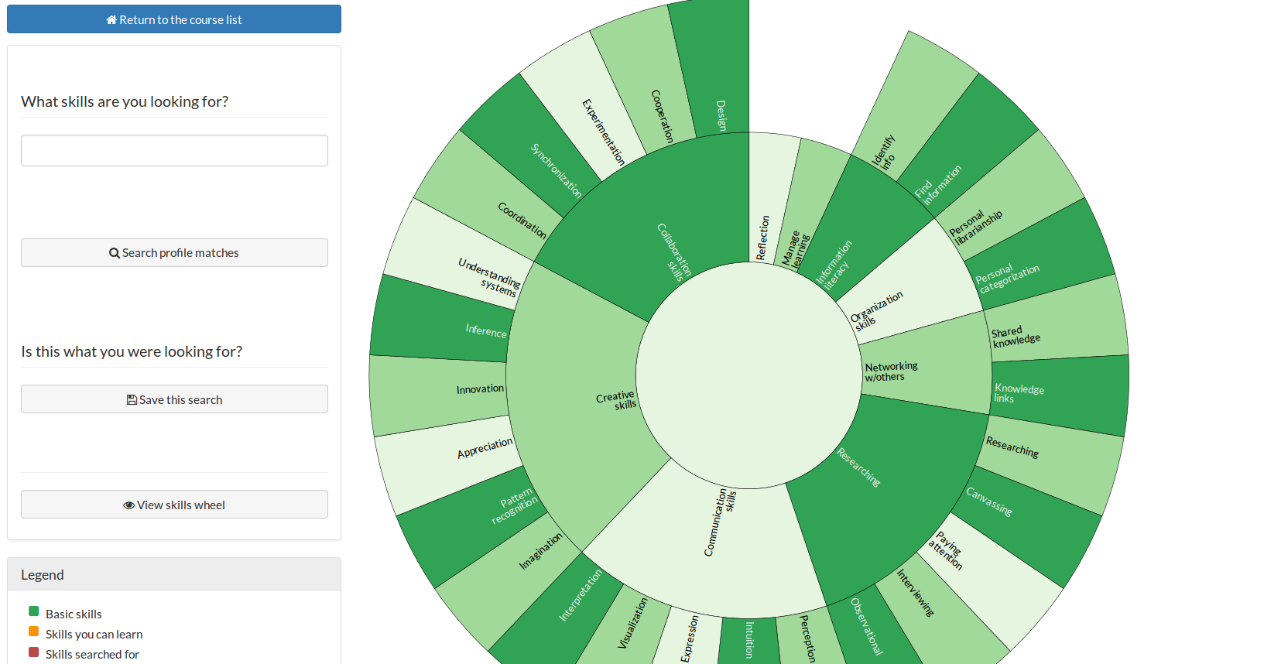
Task: Click the orange Skills you can learn swatch
Action: pyautogui.click(x=33, y=632)
